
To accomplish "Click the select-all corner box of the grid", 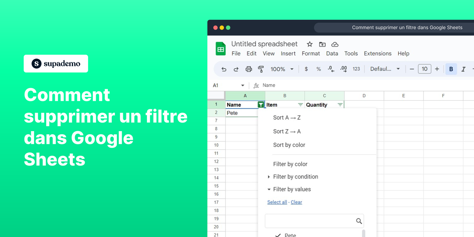I will coord(216,96).
